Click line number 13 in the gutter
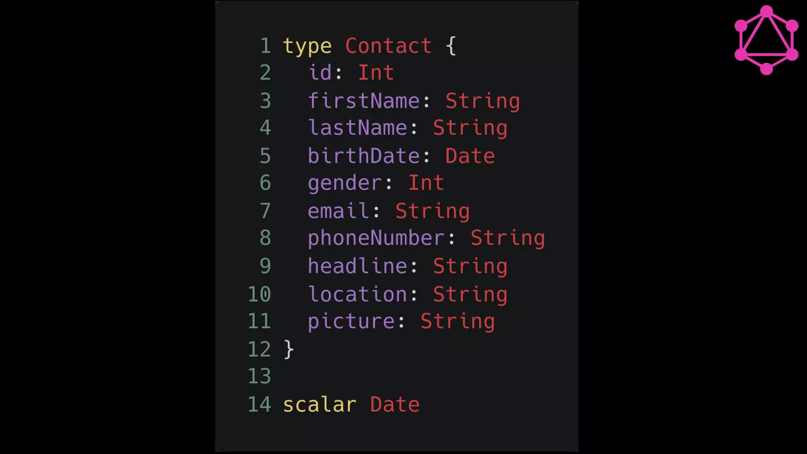This screenshot has width=807, height=454. click(259, 376)
